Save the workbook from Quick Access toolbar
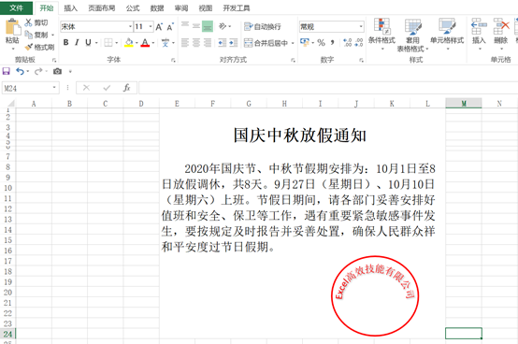518x344 pixels. click(x=7, y=71)
